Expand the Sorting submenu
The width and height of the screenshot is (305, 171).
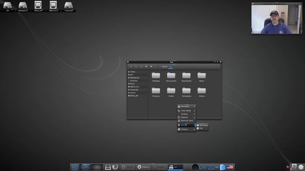[186, 114]
